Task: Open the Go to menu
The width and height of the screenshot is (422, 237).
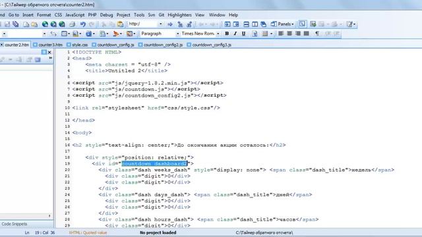Action: click(x=14, y=15)
